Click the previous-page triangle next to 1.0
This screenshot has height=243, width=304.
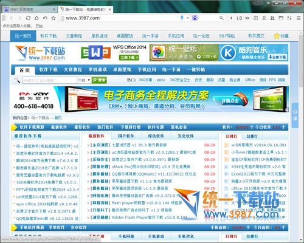pyautogui.click(x=231, y=18)
